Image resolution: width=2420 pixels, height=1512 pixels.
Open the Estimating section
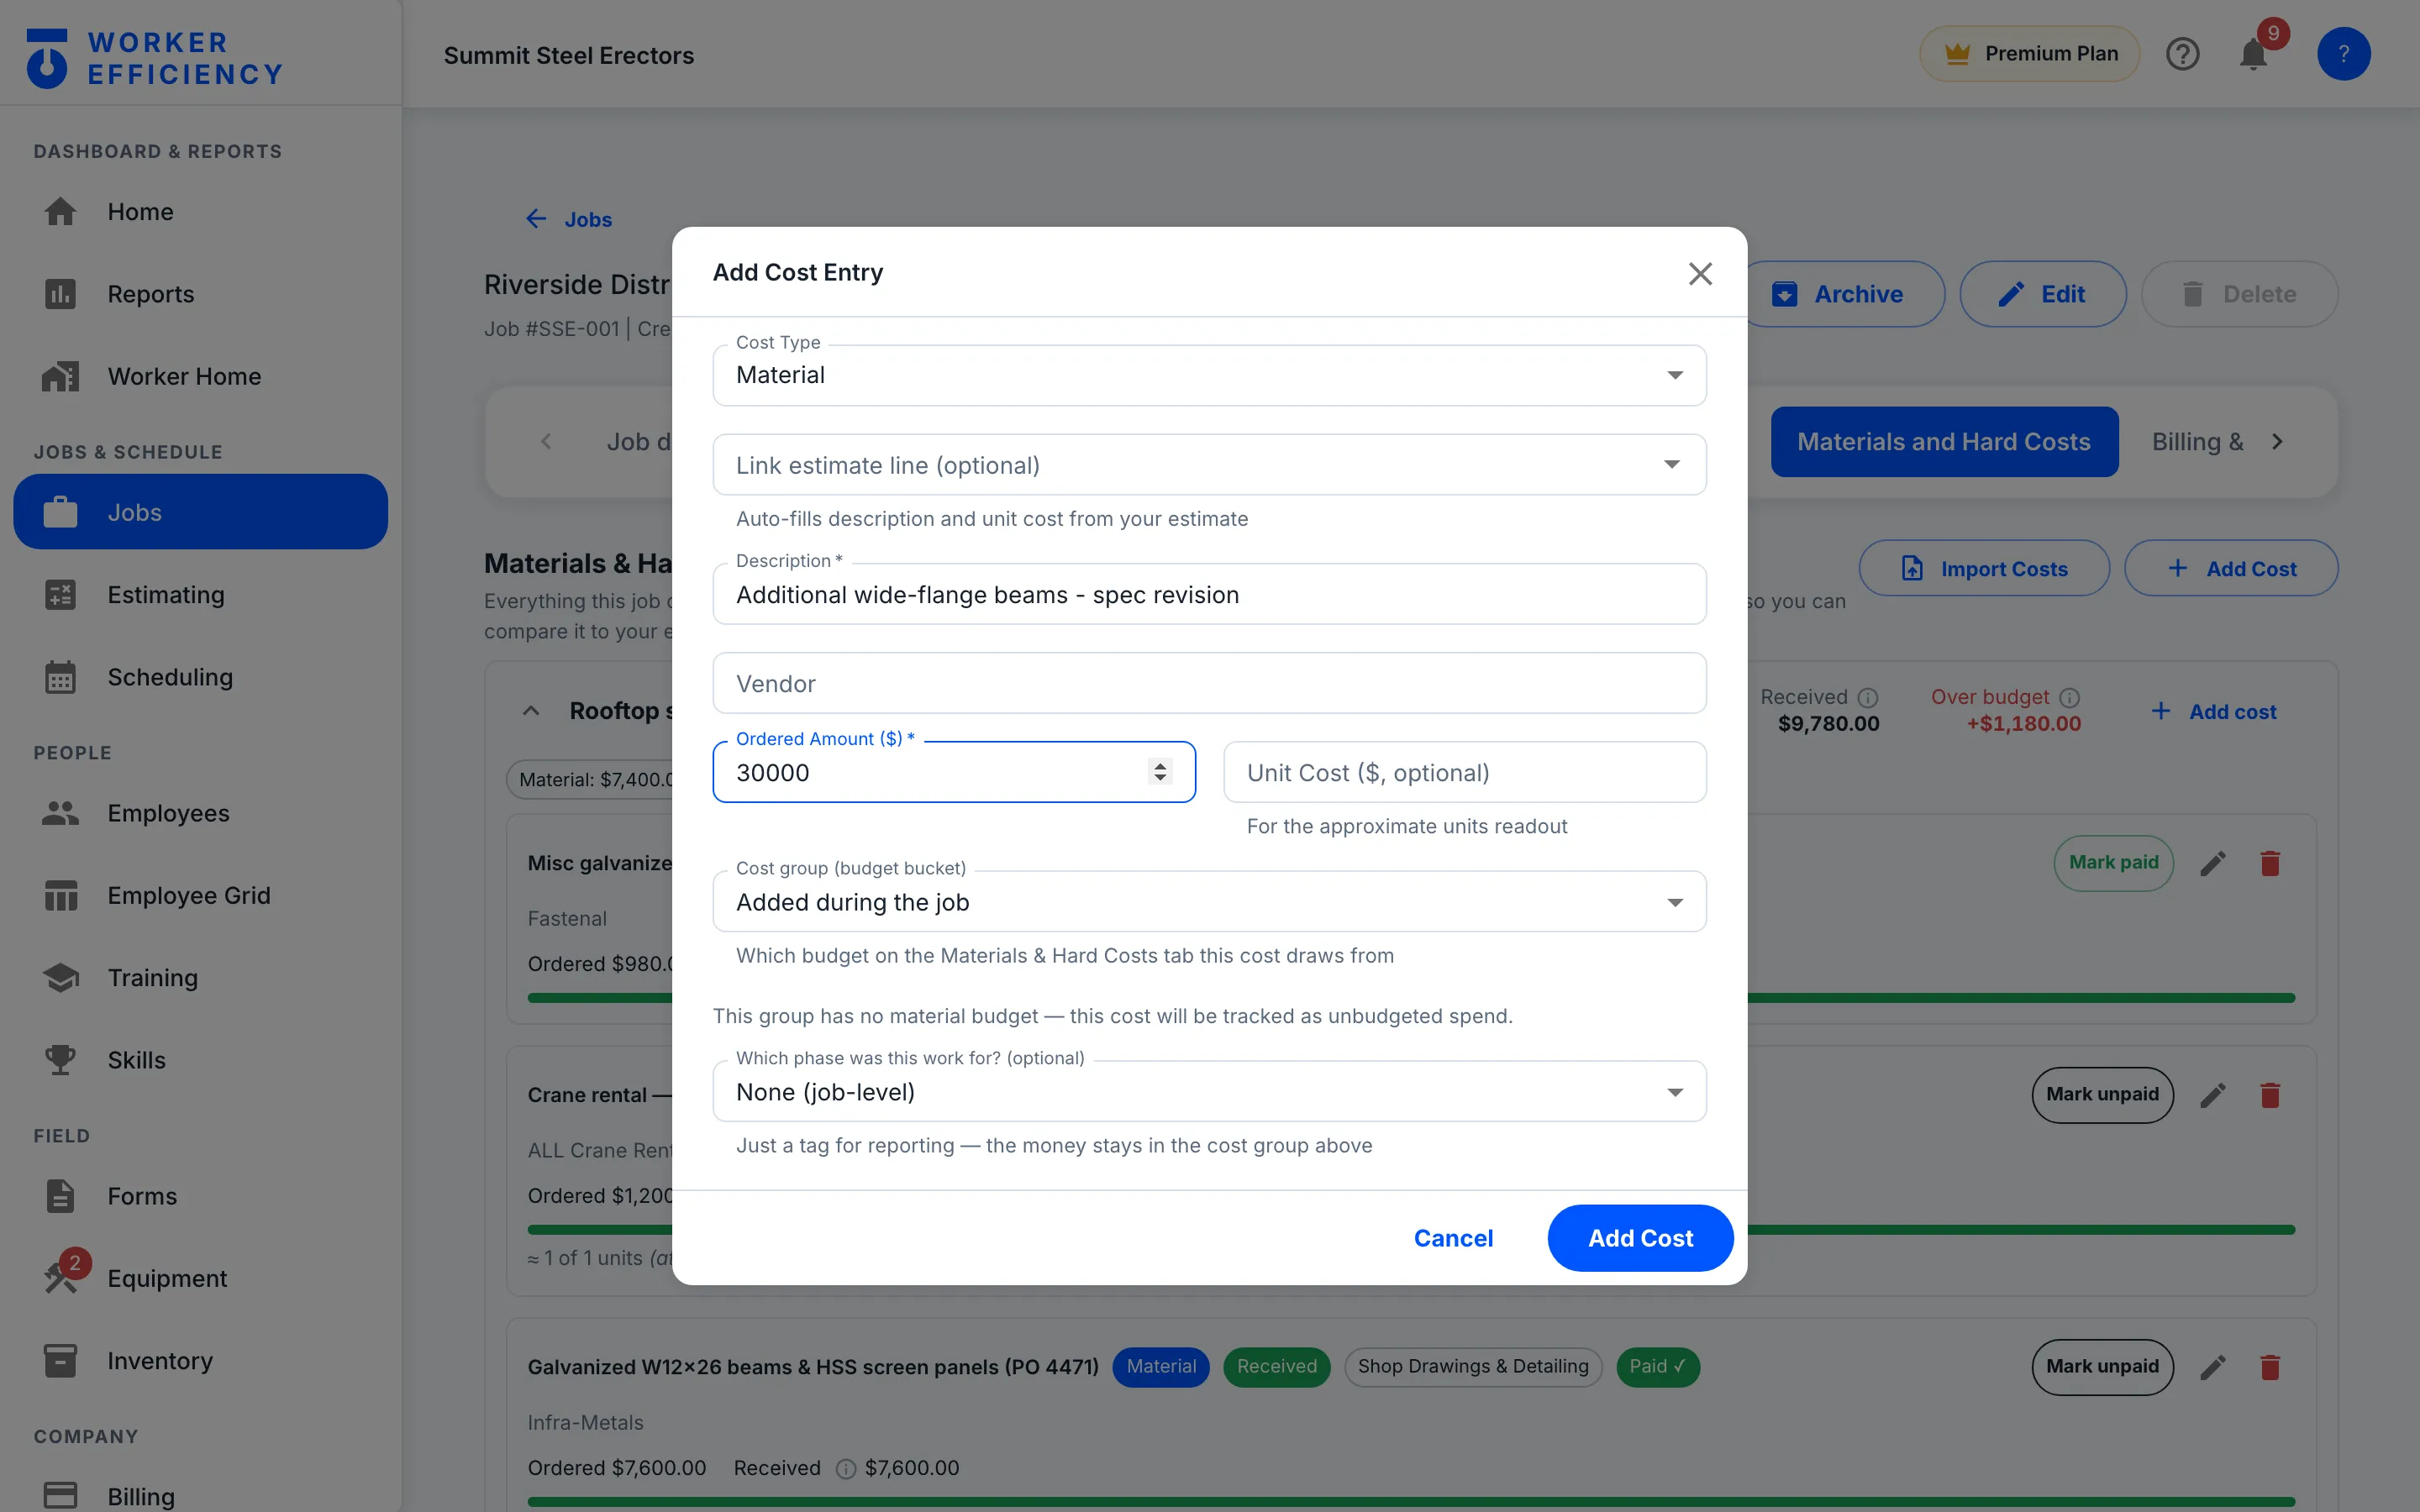[200, 595]
